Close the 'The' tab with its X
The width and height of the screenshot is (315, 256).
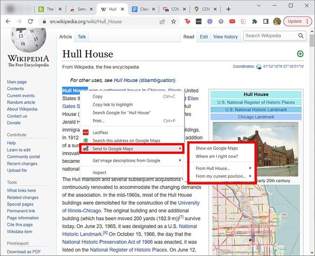pos(60,9)
